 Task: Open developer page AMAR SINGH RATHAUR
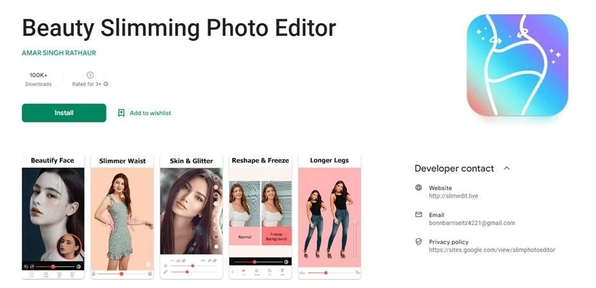[59, 53]
